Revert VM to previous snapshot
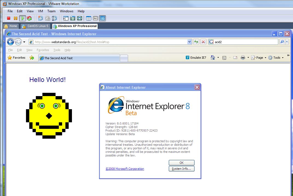Screen dimensions: 293x196 pos(48,18)
